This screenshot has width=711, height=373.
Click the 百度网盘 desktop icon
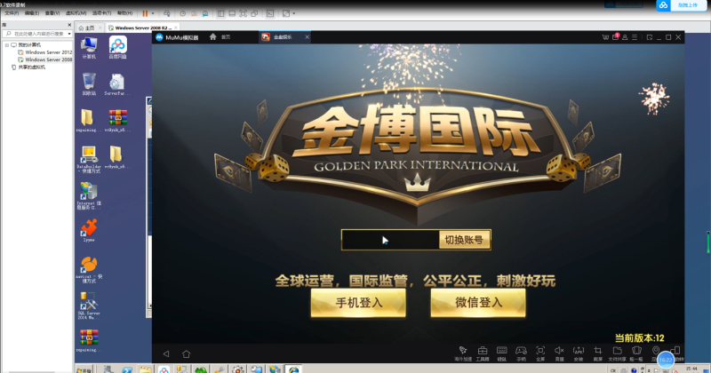click(x=117, y=48)
